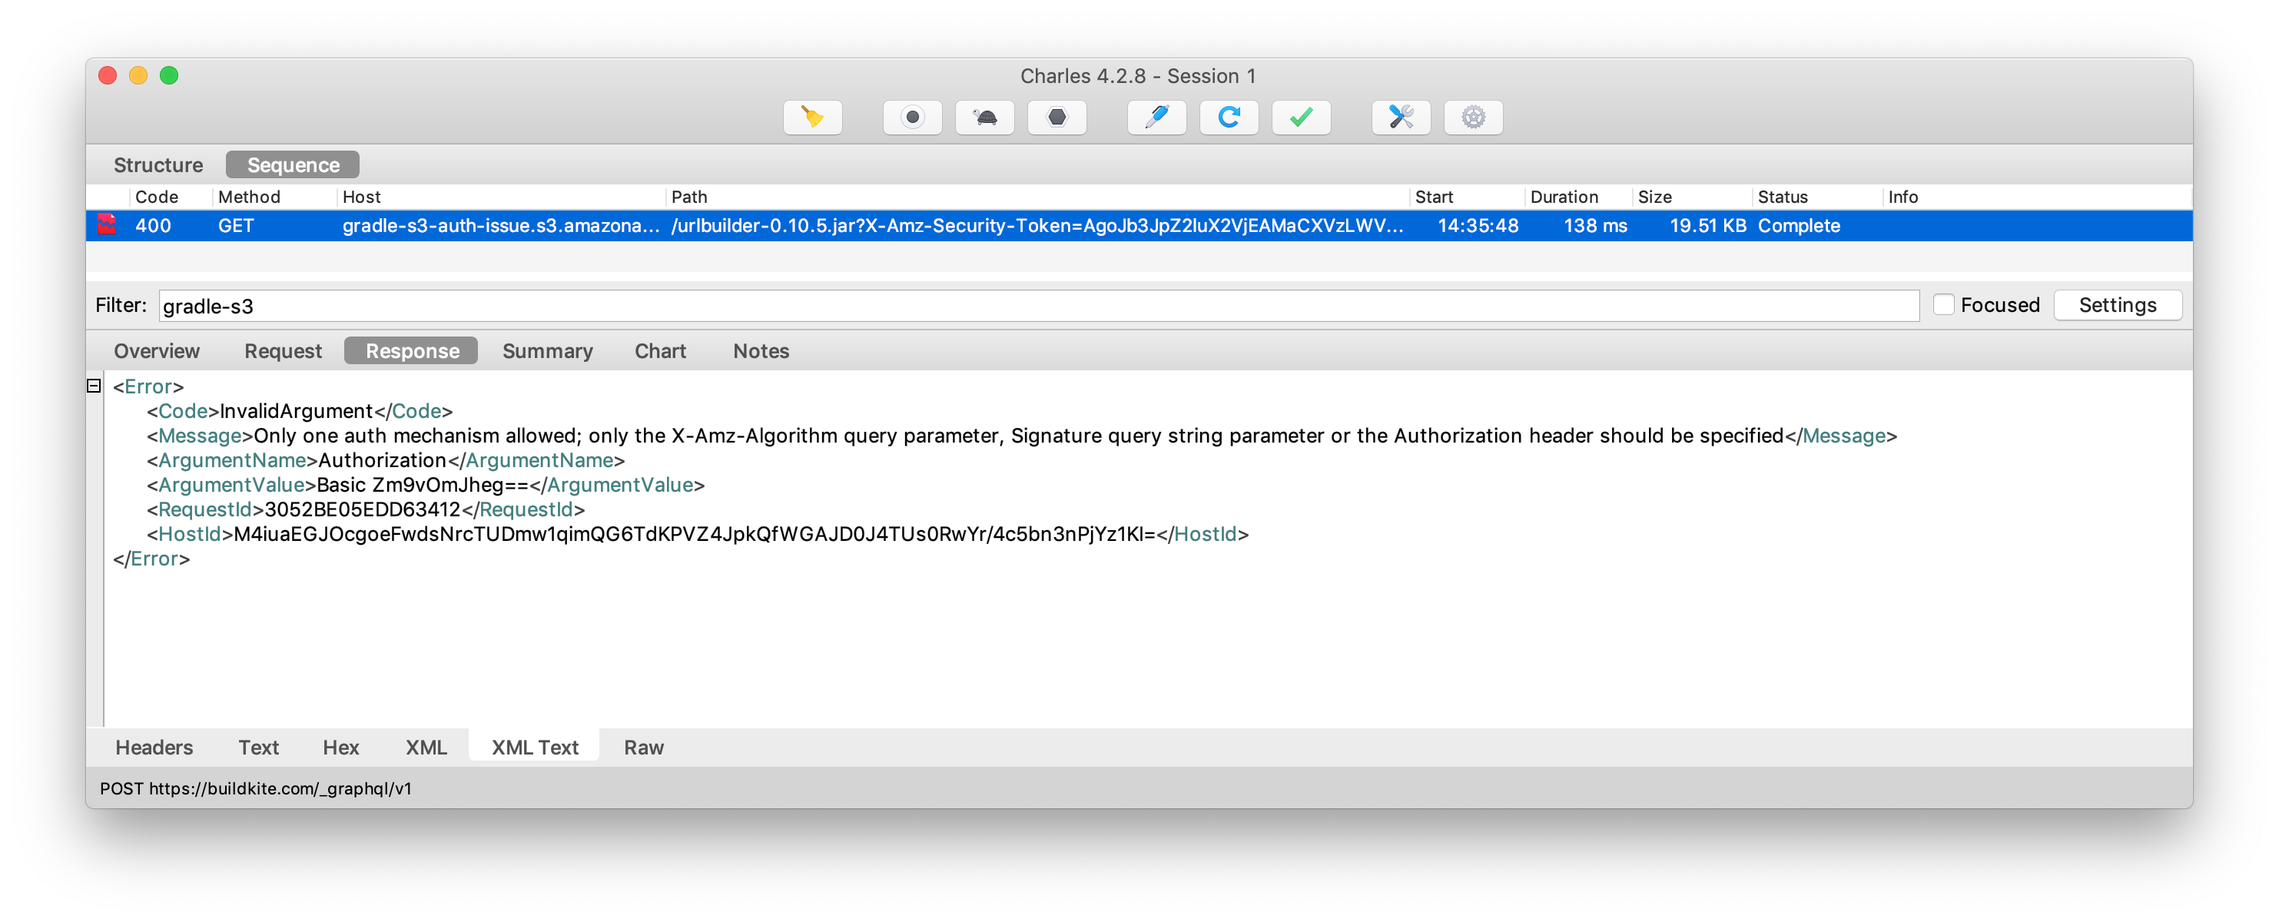Toggle the record button in toolbar
The width and height of the screenshot is (2279, 922).
[x=912, y=117]
